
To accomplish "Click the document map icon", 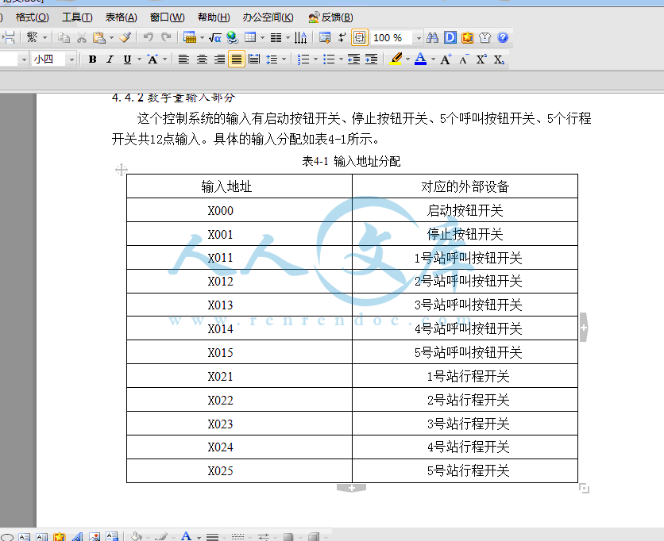I will tap(325, 37).
